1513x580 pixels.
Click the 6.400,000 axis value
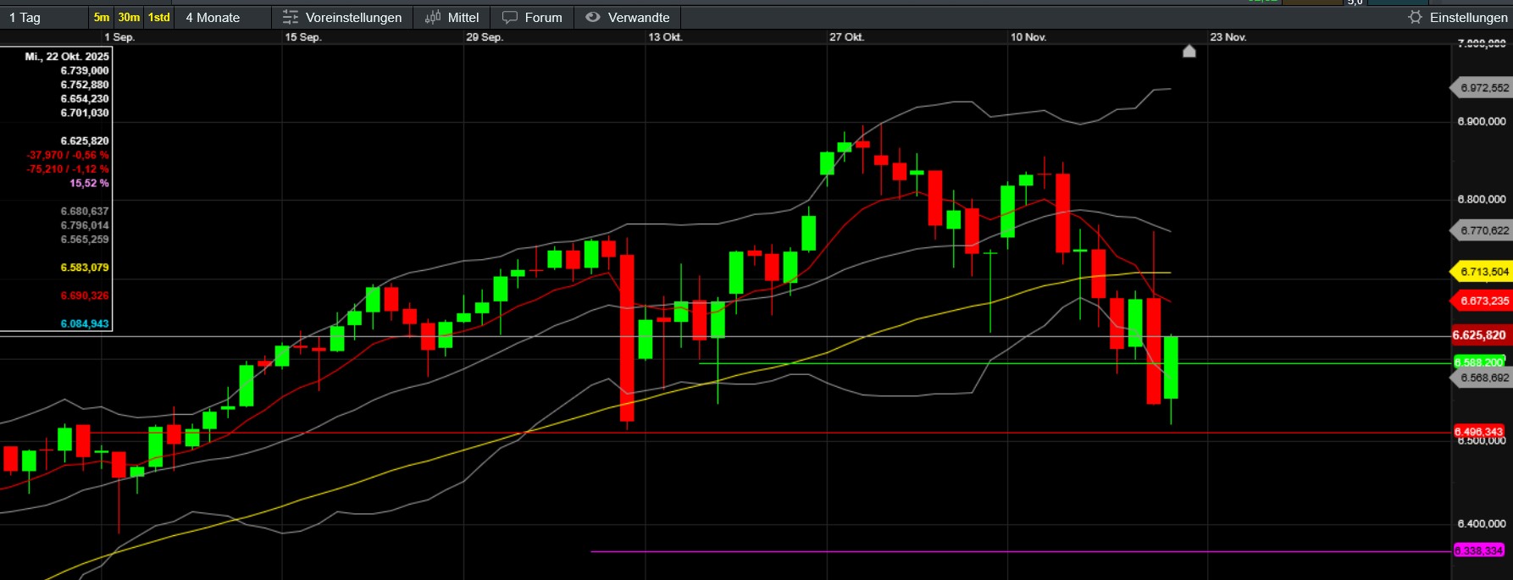1482,524
